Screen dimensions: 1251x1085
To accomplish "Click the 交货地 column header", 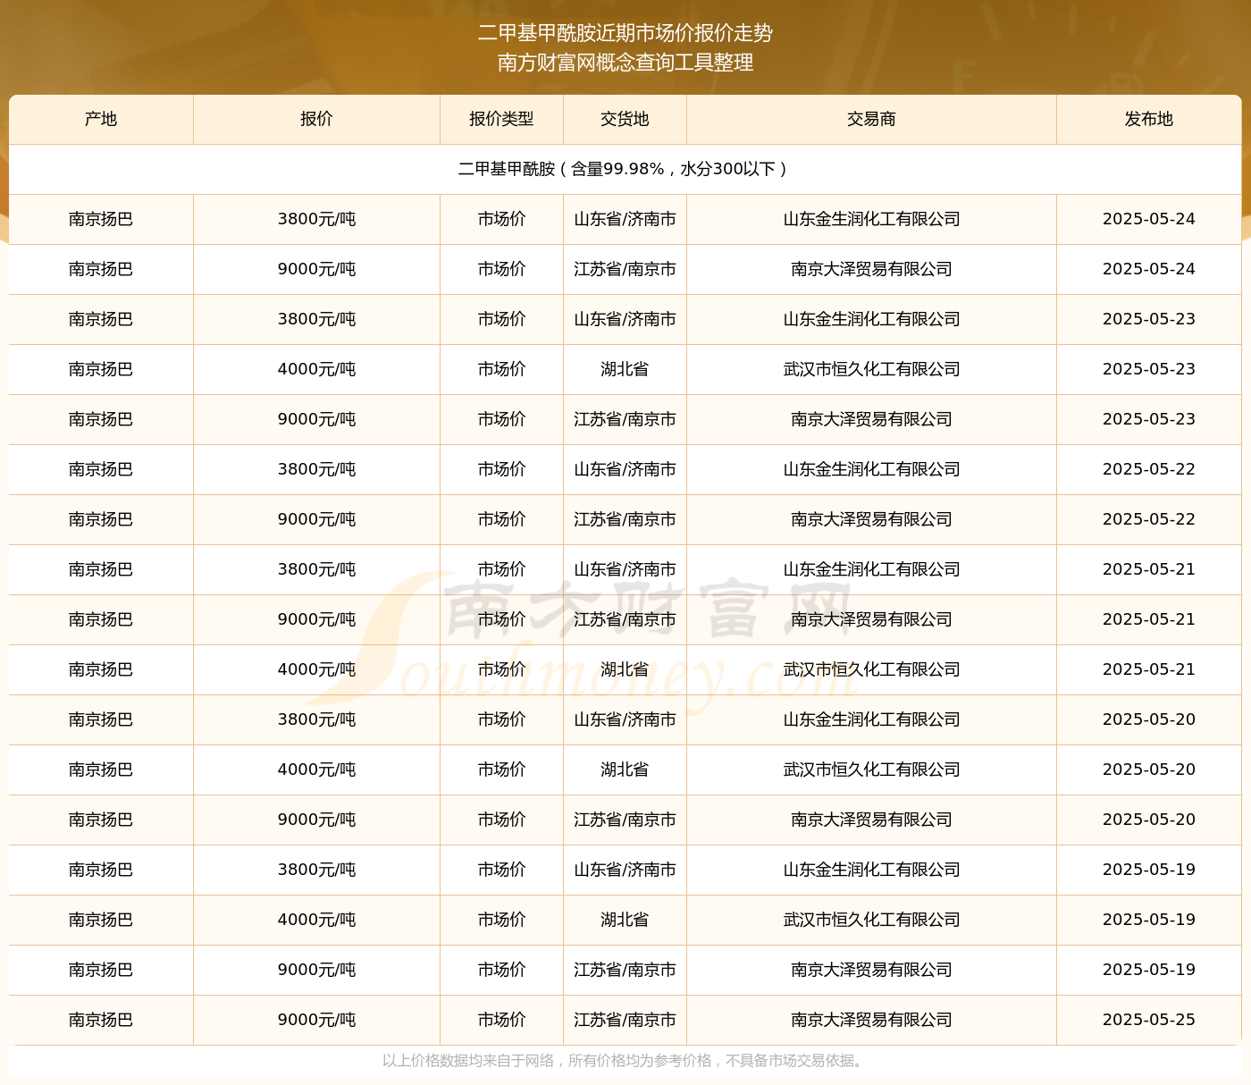I will [625, 119].
